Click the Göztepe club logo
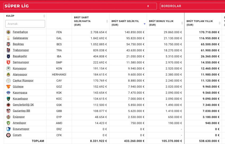The image size is (225, 144). [x=8, y=87]
